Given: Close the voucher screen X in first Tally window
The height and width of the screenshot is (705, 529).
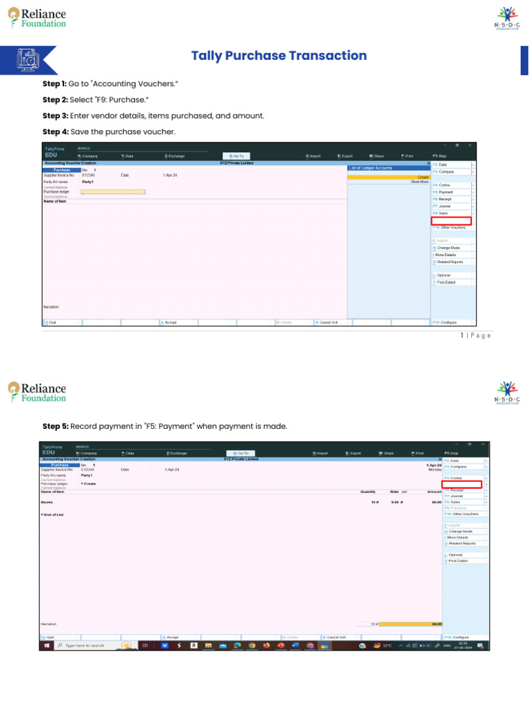Looking at the screenshot, I should coord(428,163).
